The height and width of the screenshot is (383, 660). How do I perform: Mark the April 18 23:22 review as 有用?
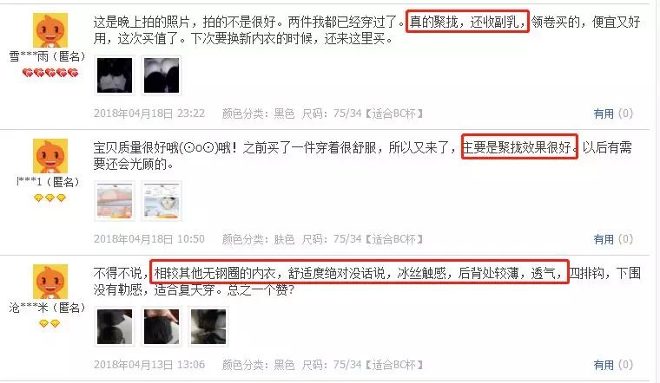click(x=604, y=114)
